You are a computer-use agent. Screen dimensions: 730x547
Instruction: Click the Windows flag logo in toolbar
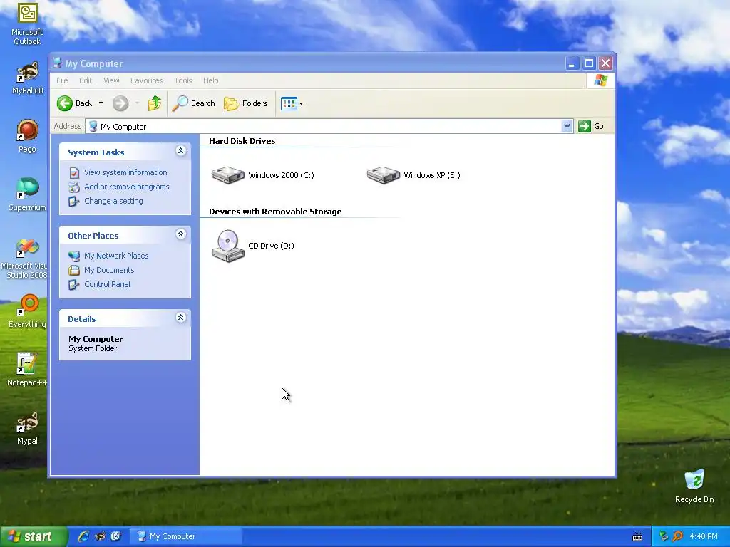(x=600, y=80)
